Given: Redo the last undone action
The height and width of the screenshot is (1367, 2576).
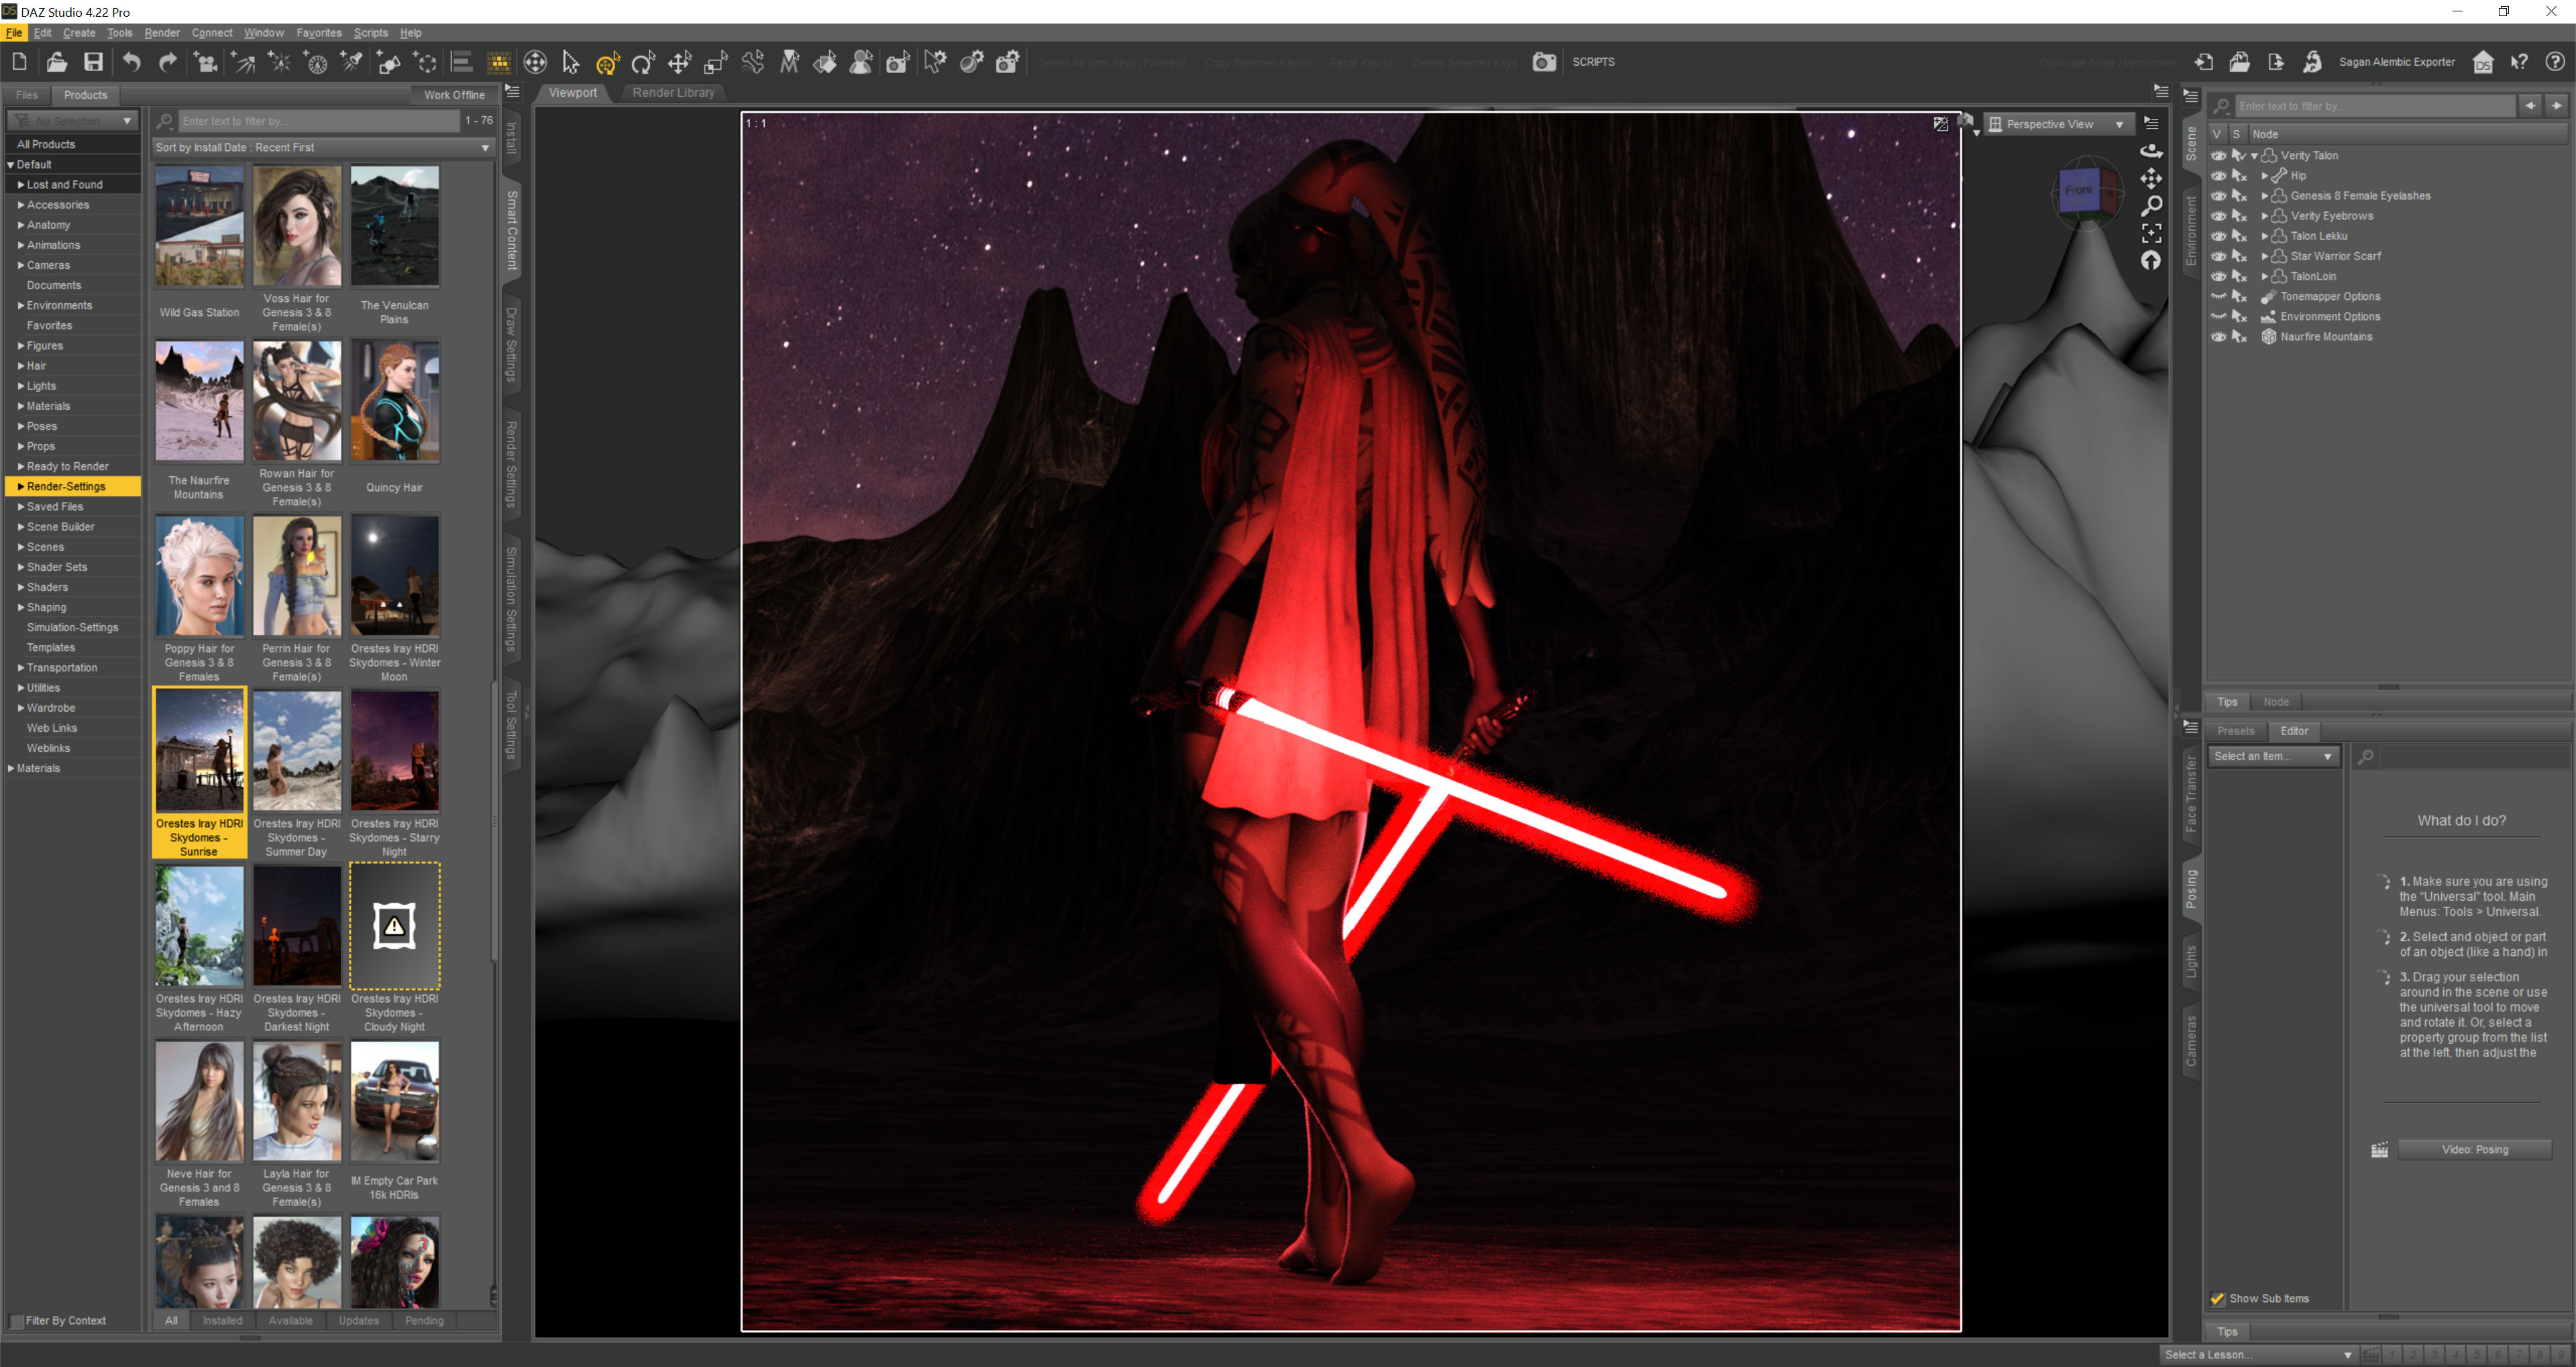Looking at the screenshot, I should pyautogui.click(x=168, y=62).
